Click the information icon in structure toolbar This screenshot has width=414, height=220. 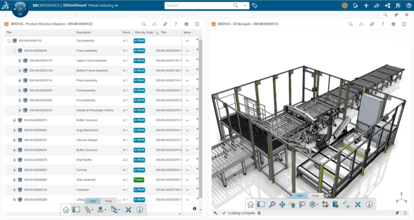click(x=140, y=210)
